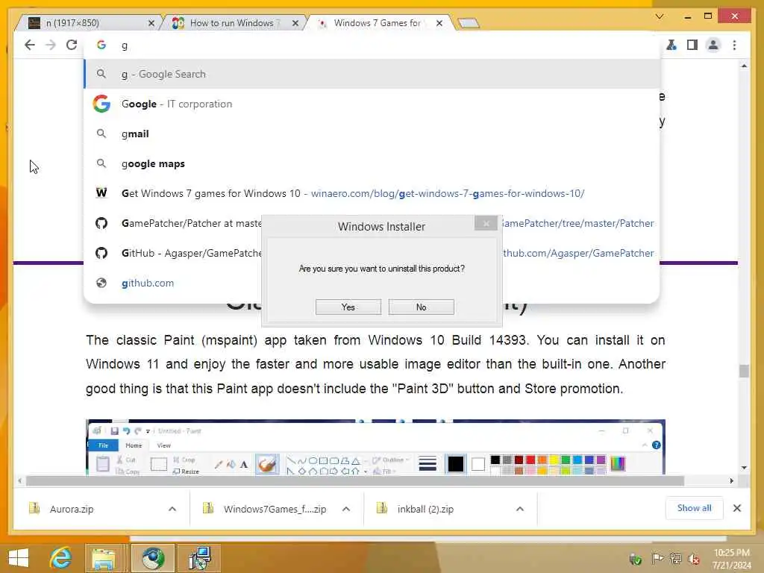Open downloaded Aurora.zip
The height and width of the screenshot is (573, 764).
tap(72, 509)
